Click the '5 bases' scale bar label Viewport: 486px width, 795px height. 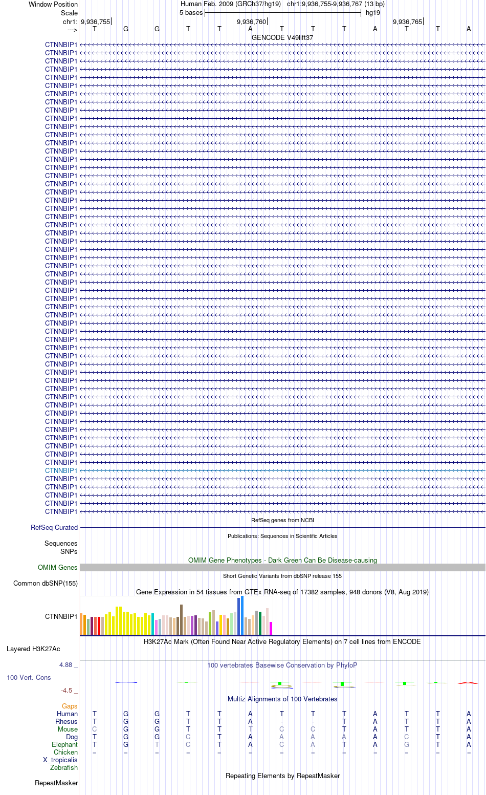click(191, 12)
